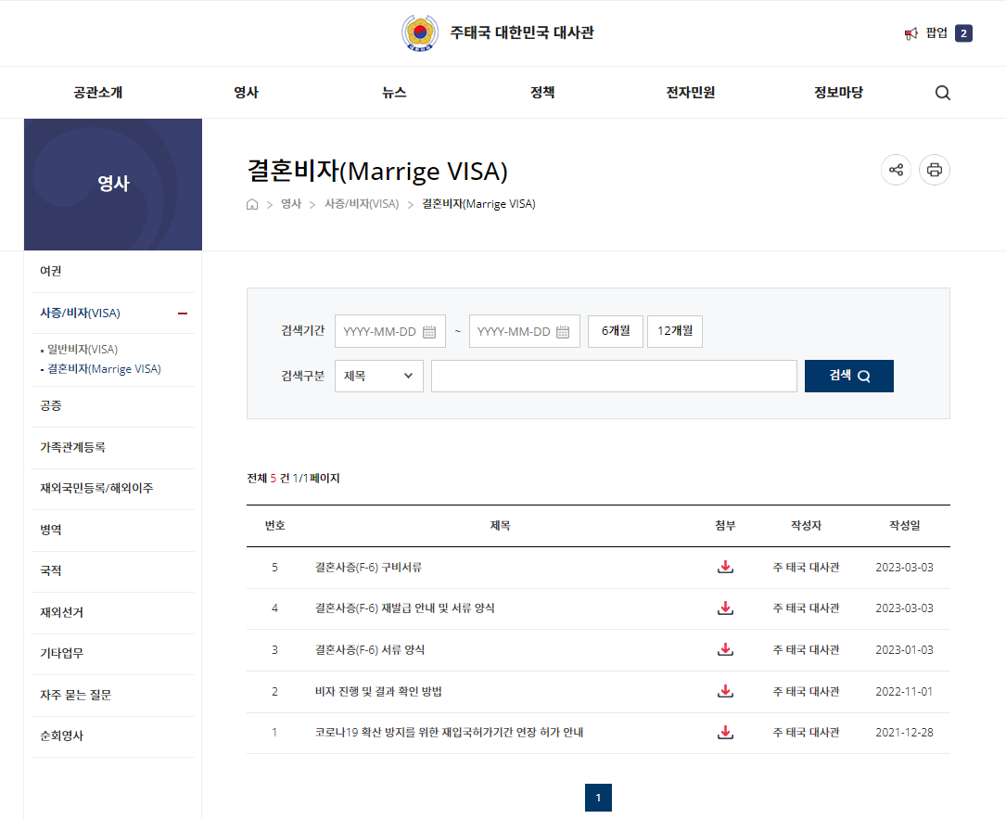Open post 결혼사증(F-6) 서류 양식

point(370,650)
